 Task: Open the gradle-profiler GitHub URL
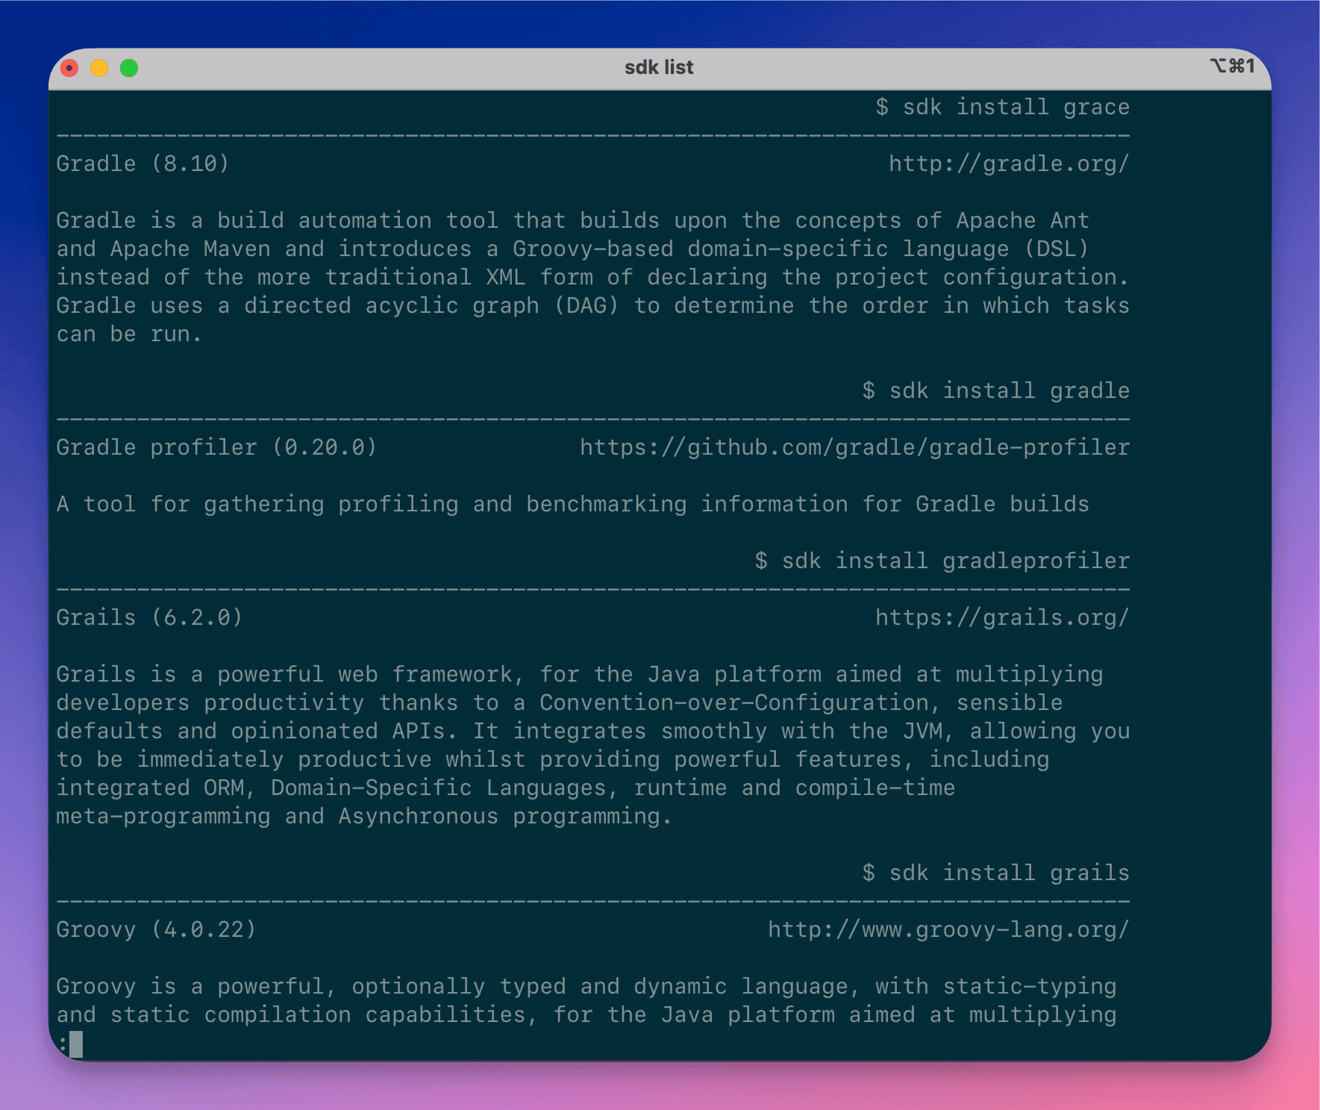pos(855,447)
